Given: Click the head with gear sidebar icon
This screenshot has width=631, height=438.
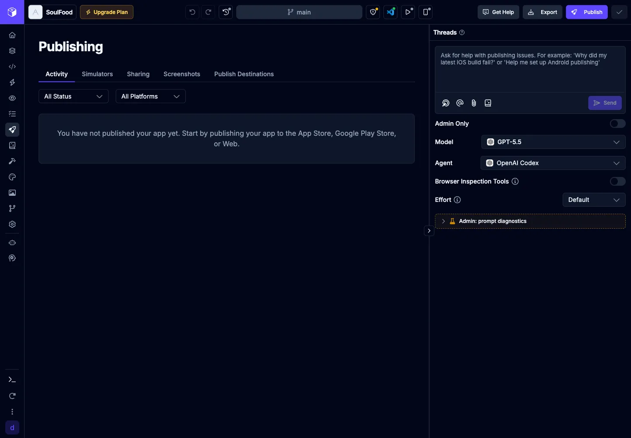Looking at the screenshot, I should (x=12, y=258).
